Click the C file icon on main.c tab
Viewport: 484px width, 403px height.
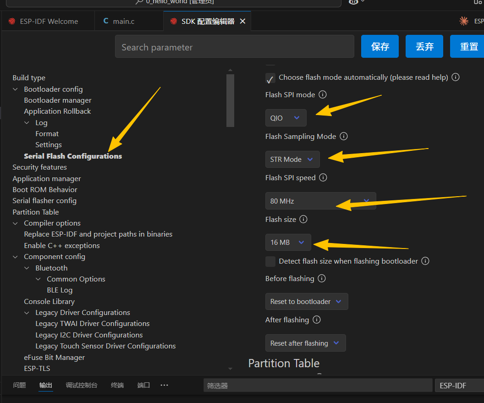(x=106, y=21)
